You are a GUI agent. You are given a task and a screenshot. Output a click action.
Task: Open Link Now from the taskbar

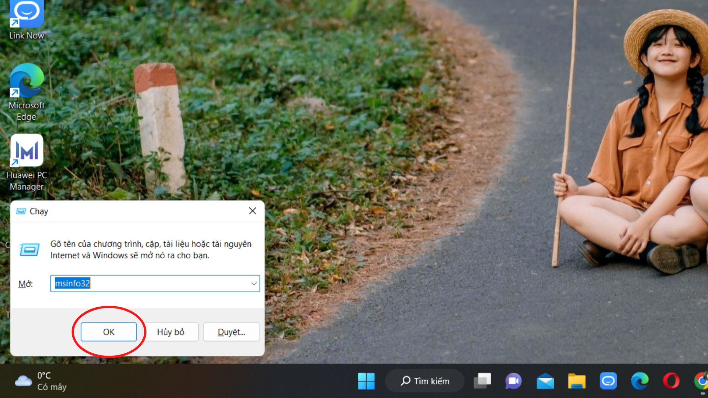608,381
